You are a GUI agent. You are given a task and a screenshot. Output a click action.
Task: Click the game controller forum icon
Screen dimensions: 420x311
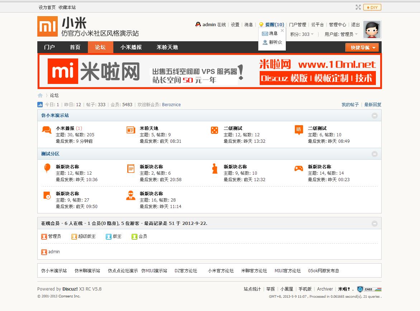pyautogui.click(x=299, y=168)
